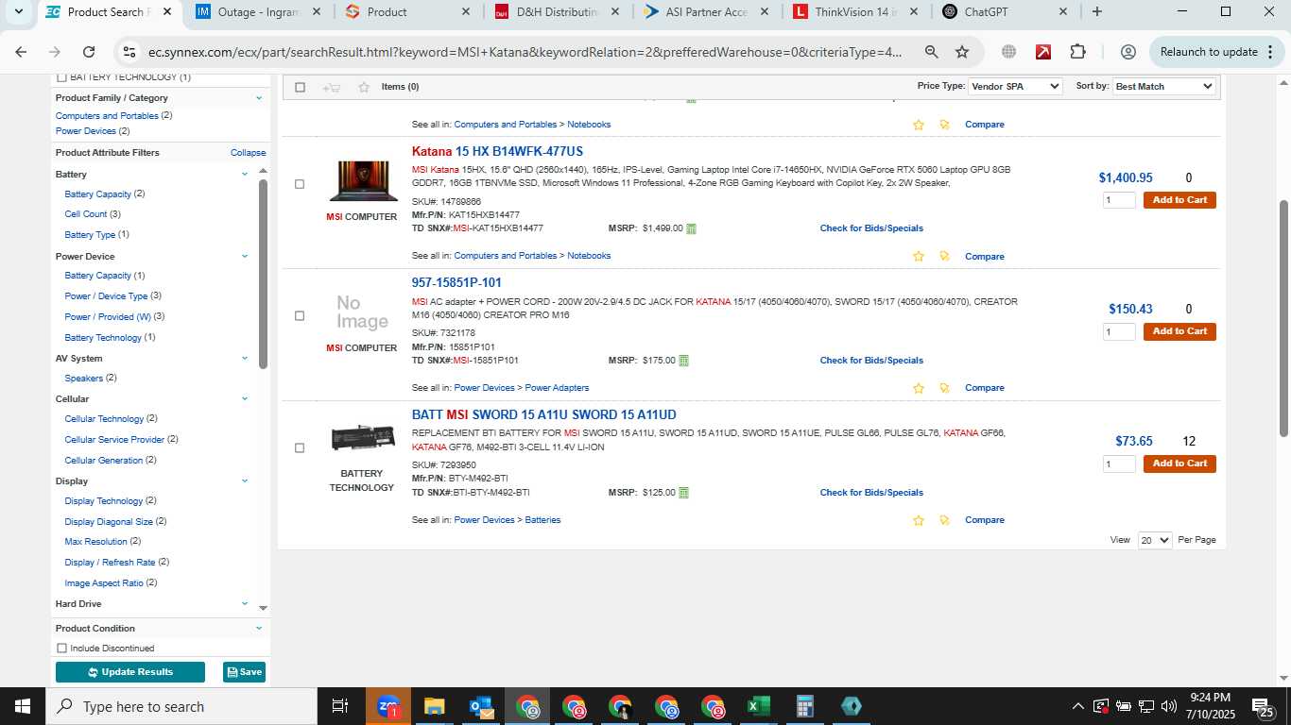1291x725 pixels.
Task: Open Outlook from the taskbar
Action: tap(481, 706)
